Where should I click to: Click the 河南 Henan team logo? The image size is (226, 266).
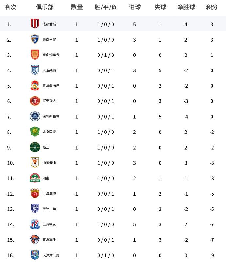(x=35, y=178)
